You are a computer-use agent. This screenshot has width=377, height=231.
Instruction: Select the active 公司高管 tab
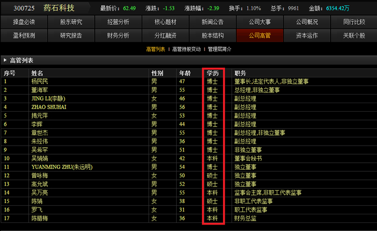[x=260, y=35]
